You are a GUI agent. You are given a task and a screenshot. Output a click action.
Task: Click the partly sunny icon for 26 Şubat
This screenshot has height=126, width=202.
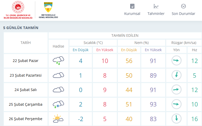[58, 119]
